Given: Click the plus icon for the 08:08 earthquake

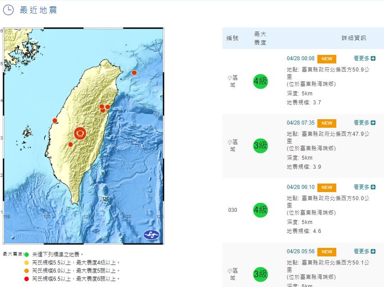Looking at the screenshot, I should click(x=373, y=58).
